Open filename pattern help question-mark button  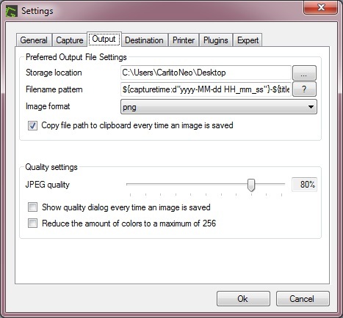click(304, 89)
